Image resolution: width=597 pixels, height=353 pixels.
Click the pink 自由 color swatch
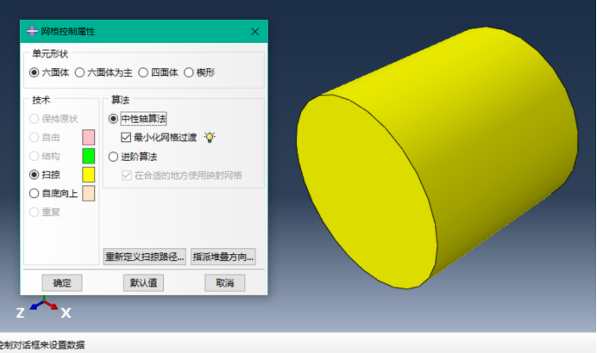click(x=89, y=137)
